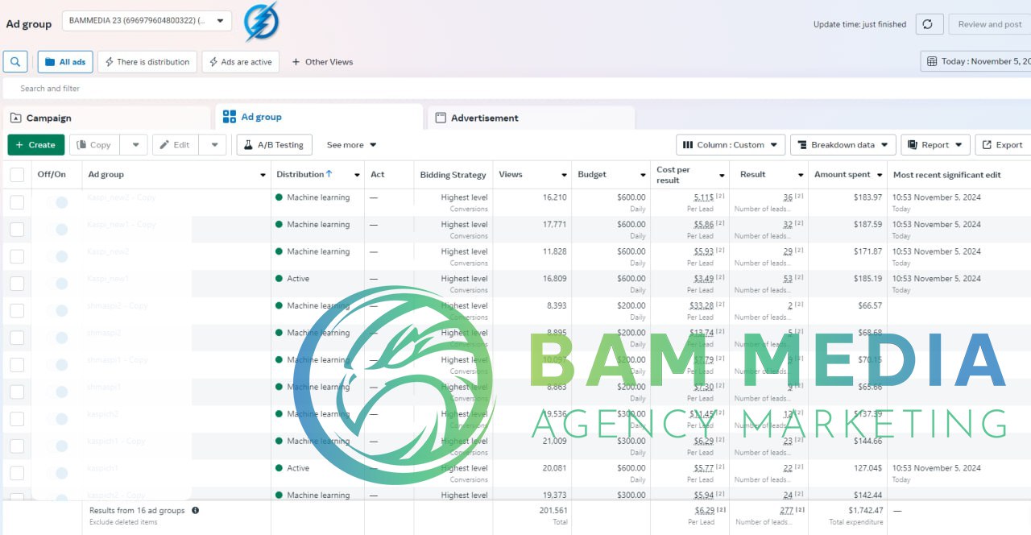Select There is distribution filter
The image size is (1031, 535).
click(x=147, y=62)
